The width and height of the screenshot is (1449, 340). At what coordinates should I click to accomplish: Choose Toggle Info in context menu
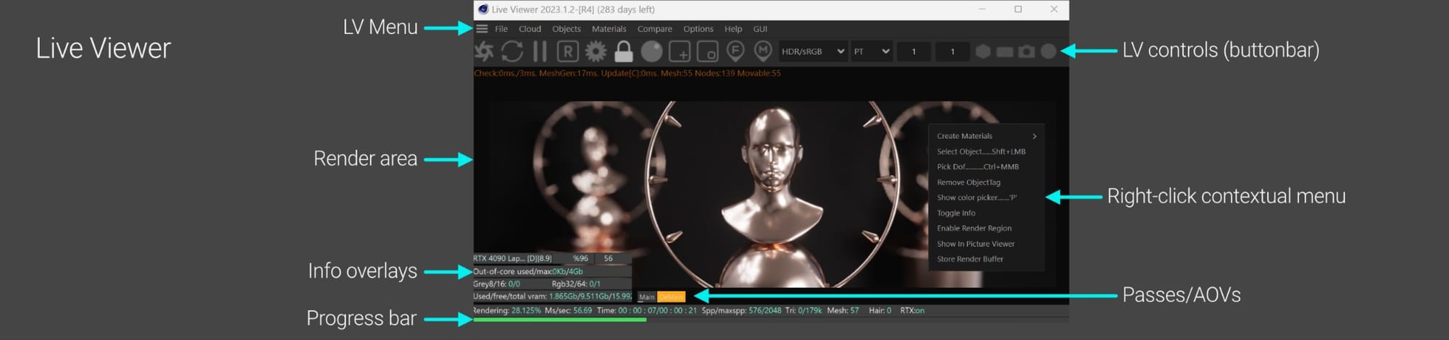coord(986,213)
